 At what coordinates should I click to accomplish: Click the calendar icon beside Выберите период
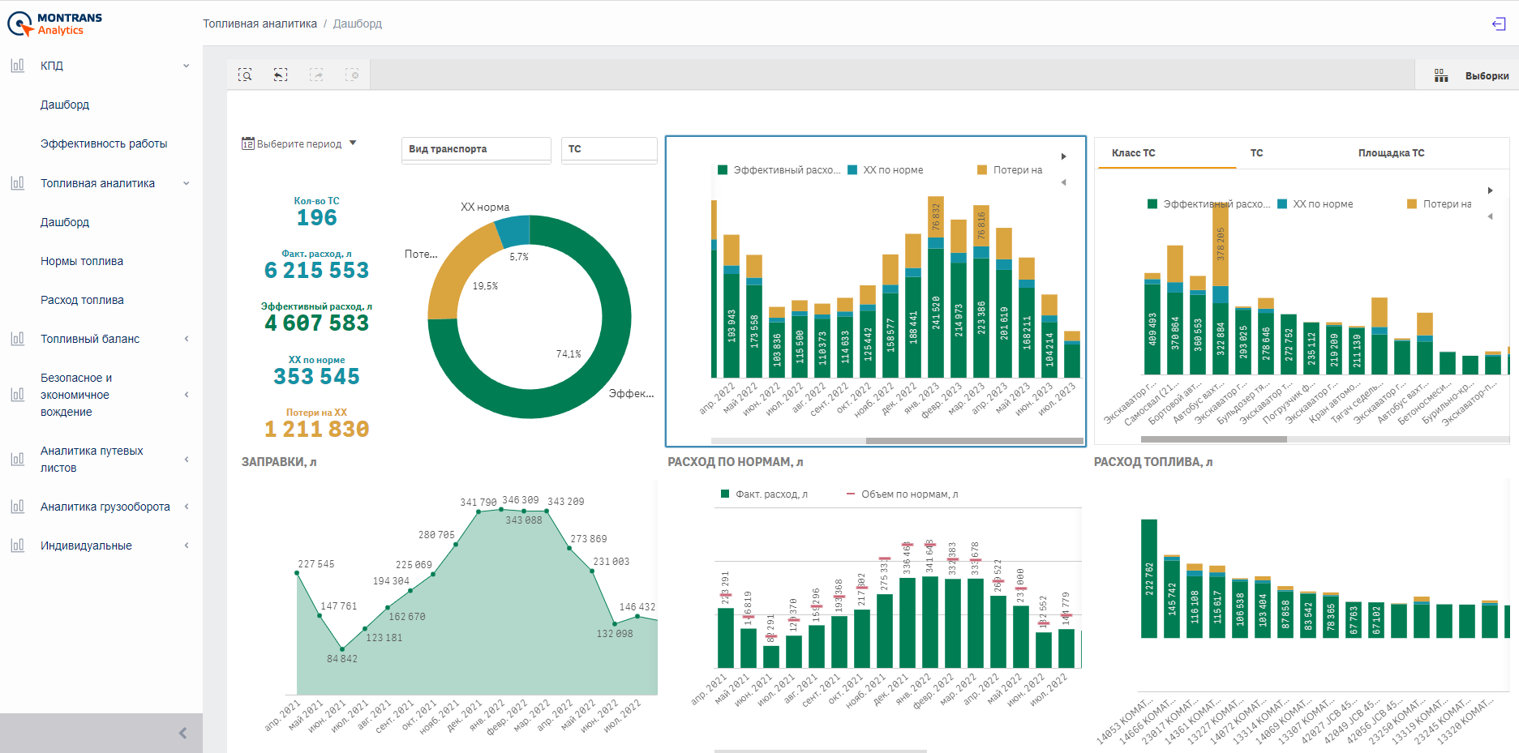[x=248, y=143]
